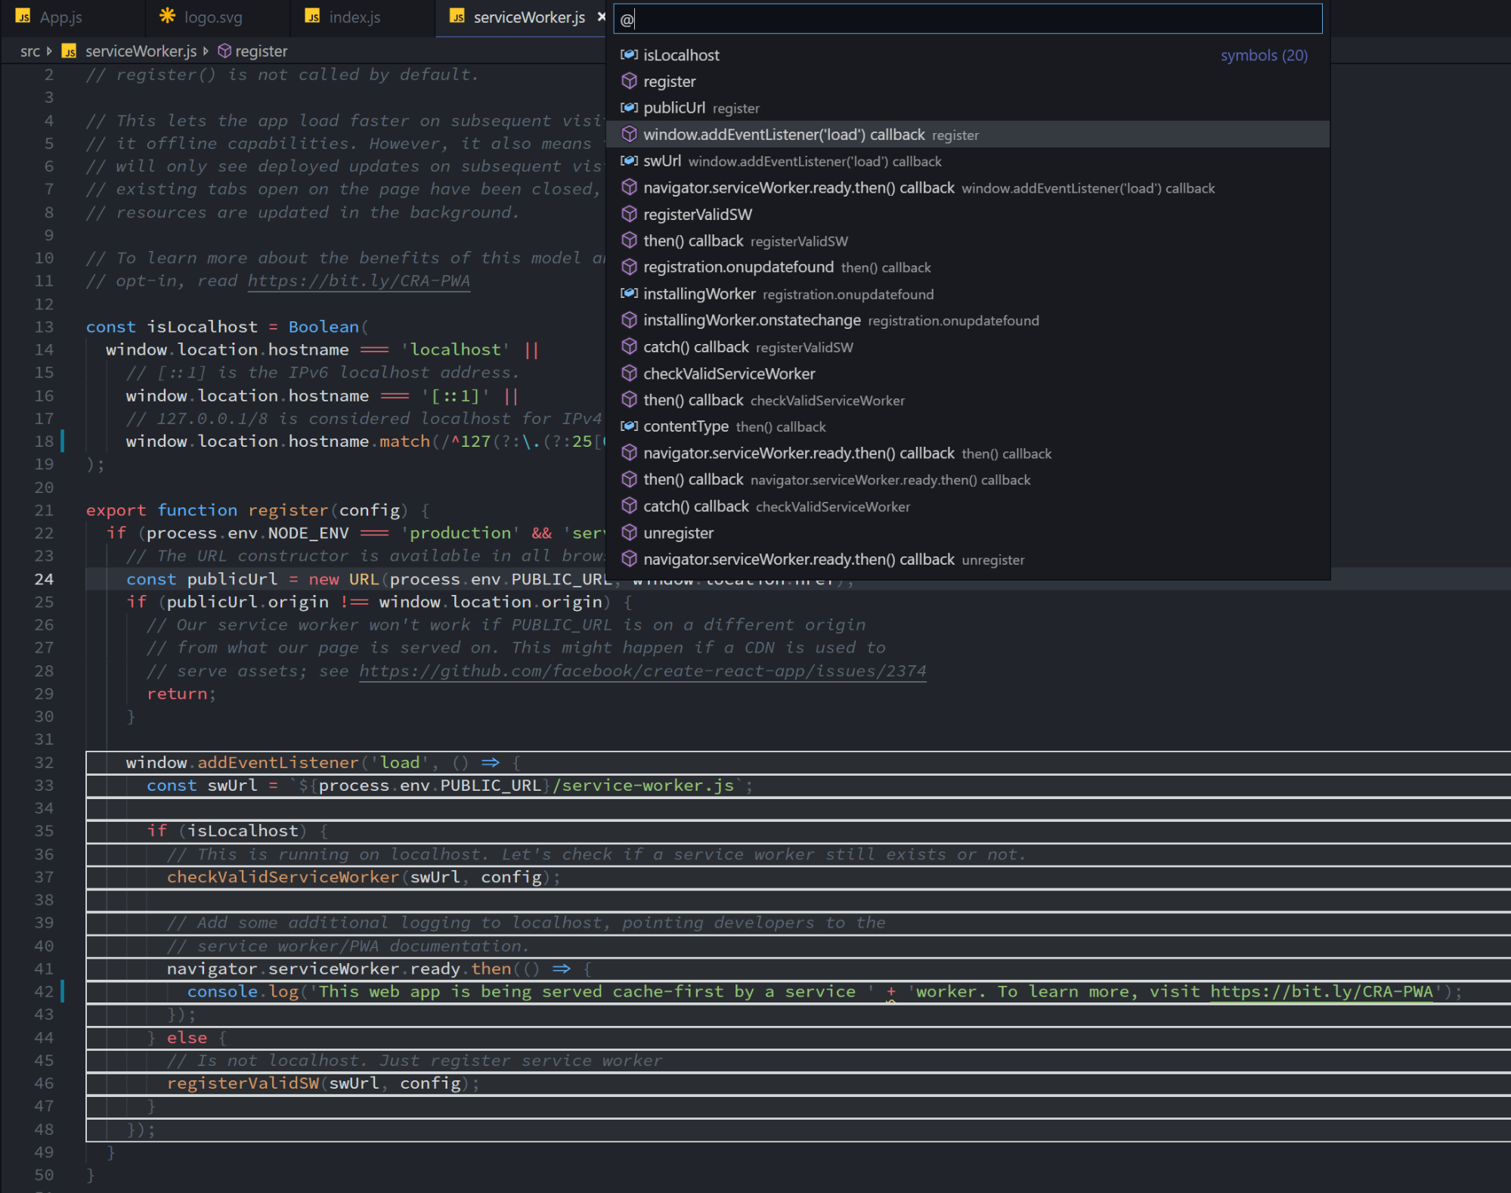Click JS icon in breadcrumb bar
1511x1193 pixels.
click(x=69, y=51)
